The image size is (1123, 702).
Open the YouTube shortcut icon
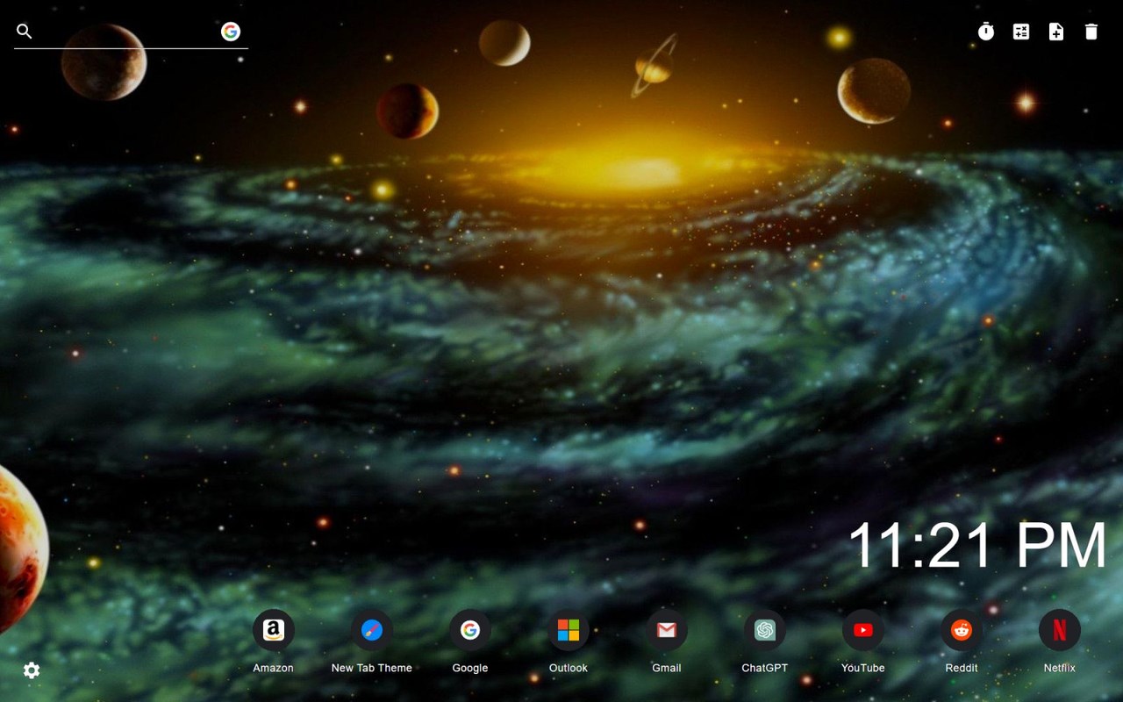863,630
